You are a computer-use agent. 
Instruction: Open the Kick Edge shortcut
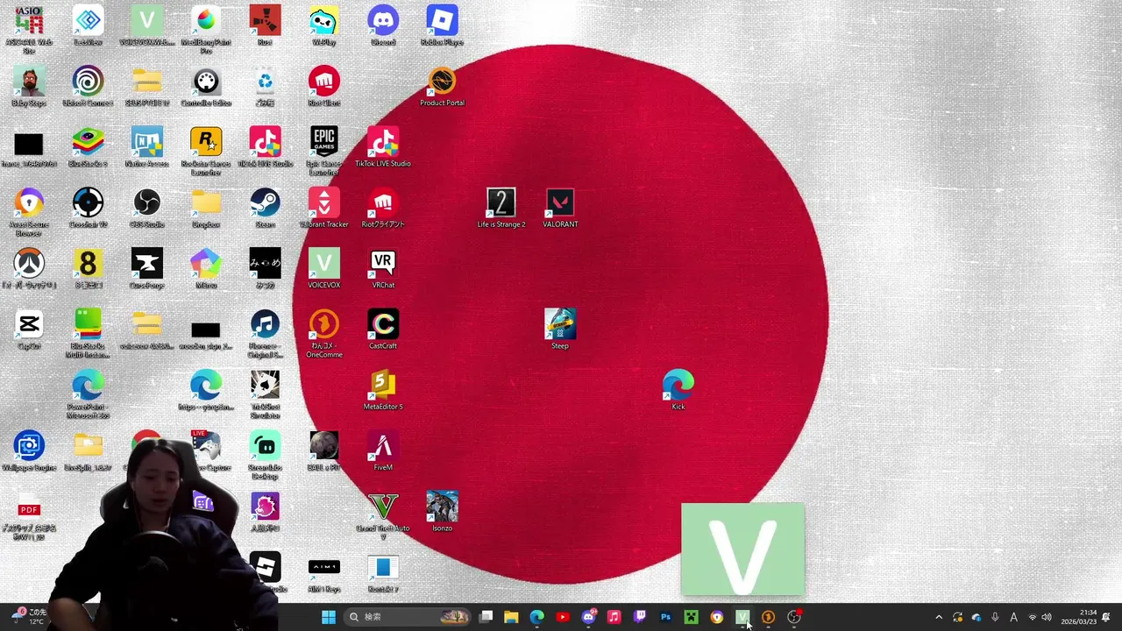coord(678,390)
